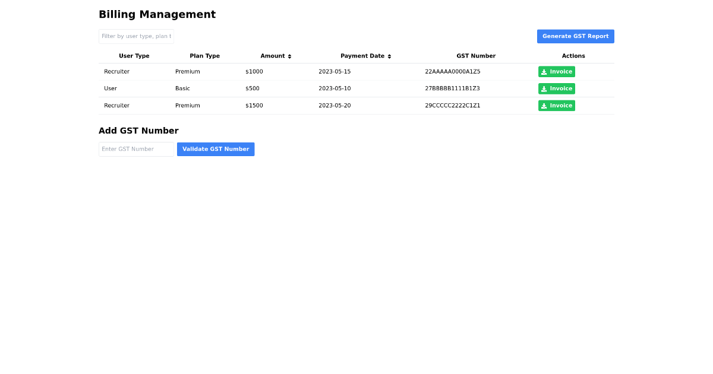Download invoice for the 2023-05-20 payment
This screenshot has width=713, height=374.
tap(556, 105)
